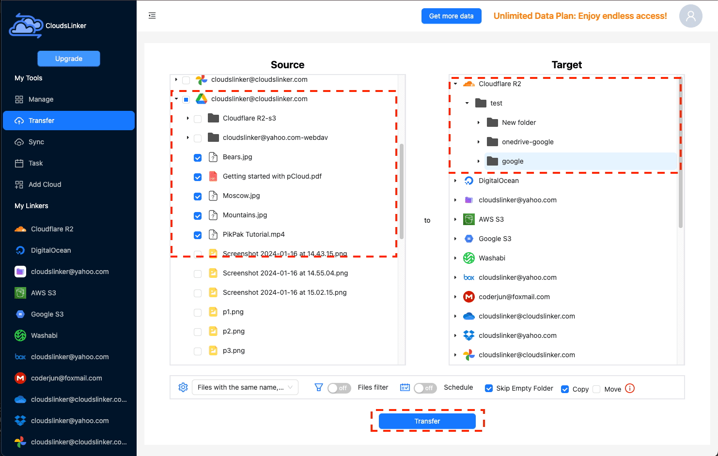This screenshot has width=718, height=456.
Task: Open the user profile avatar
Action: click(690, 16)
